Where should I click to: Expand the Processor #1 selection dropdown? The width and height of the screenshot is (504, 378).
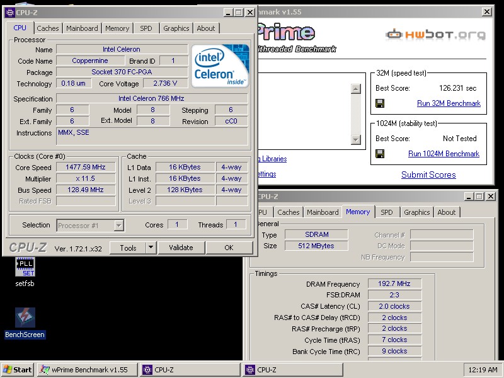click(x=119, y=226)
